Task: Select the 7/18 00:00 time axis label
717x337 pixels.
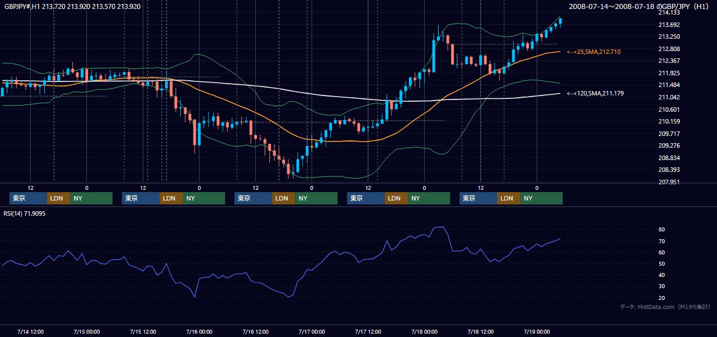Action: pyautogui.click(x=425, y=331)
